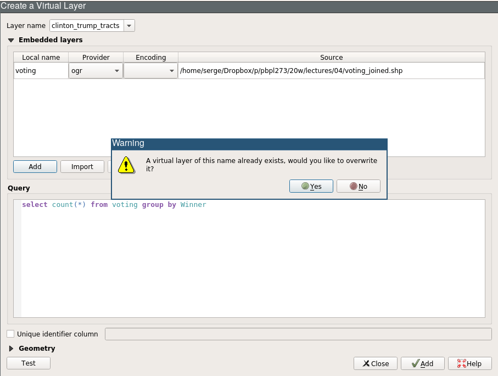Confirm overwrite with the Yes button
498x376 pixels.
(311, 186)
